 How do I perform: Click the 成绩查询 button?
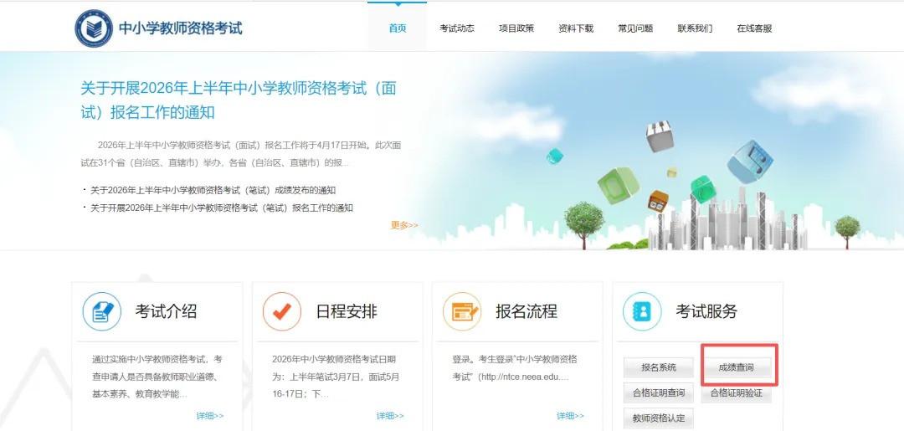tap(736, 367)
